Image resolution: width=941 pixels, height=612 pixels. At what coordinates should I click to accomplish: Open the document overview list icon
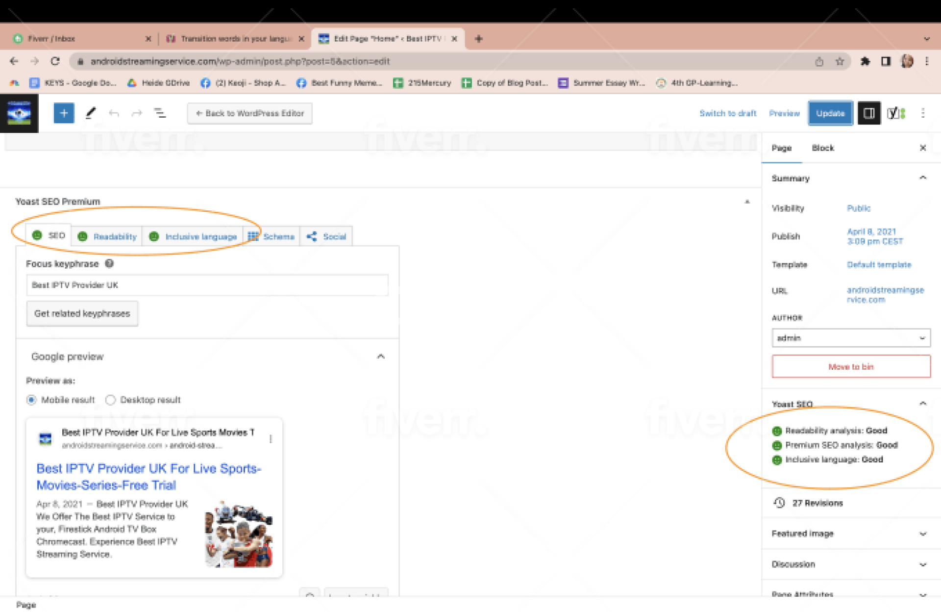click(x=160, y=113)
